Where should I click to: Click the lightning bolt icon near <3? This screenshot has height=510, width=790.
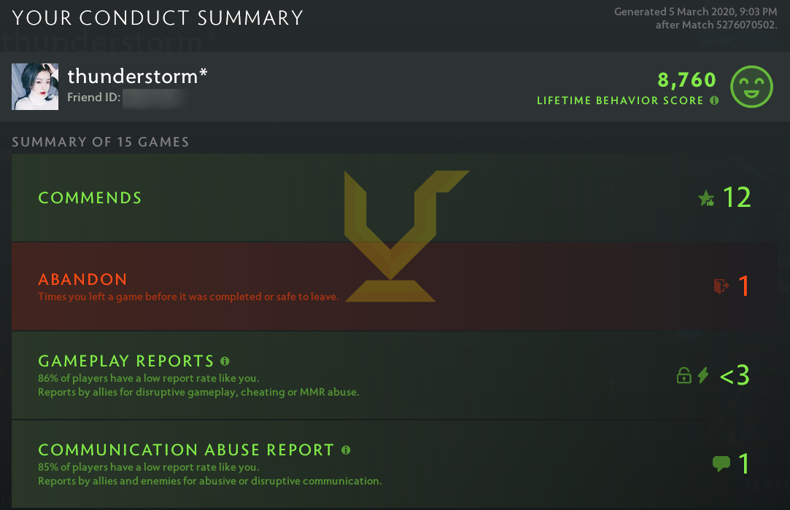[x=703, y=376]
